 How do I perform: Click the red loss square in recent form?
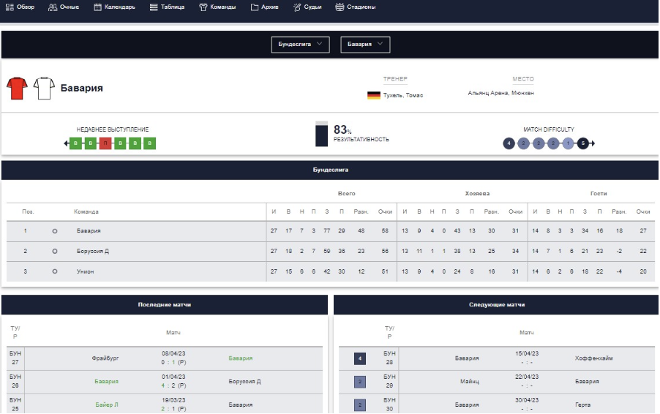coord(105,143)
